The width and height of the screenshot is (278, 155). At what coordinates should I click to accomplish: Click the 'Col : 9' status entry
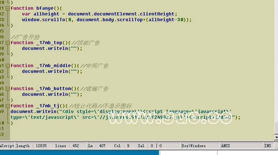pos(122,146)
